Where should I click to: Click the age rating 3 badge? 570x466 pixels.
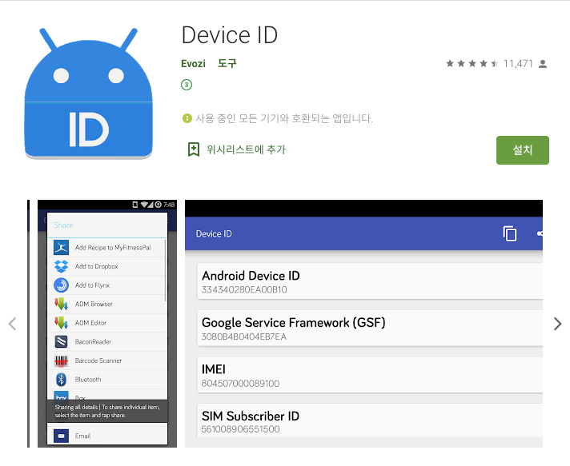[x=187, y=85]
